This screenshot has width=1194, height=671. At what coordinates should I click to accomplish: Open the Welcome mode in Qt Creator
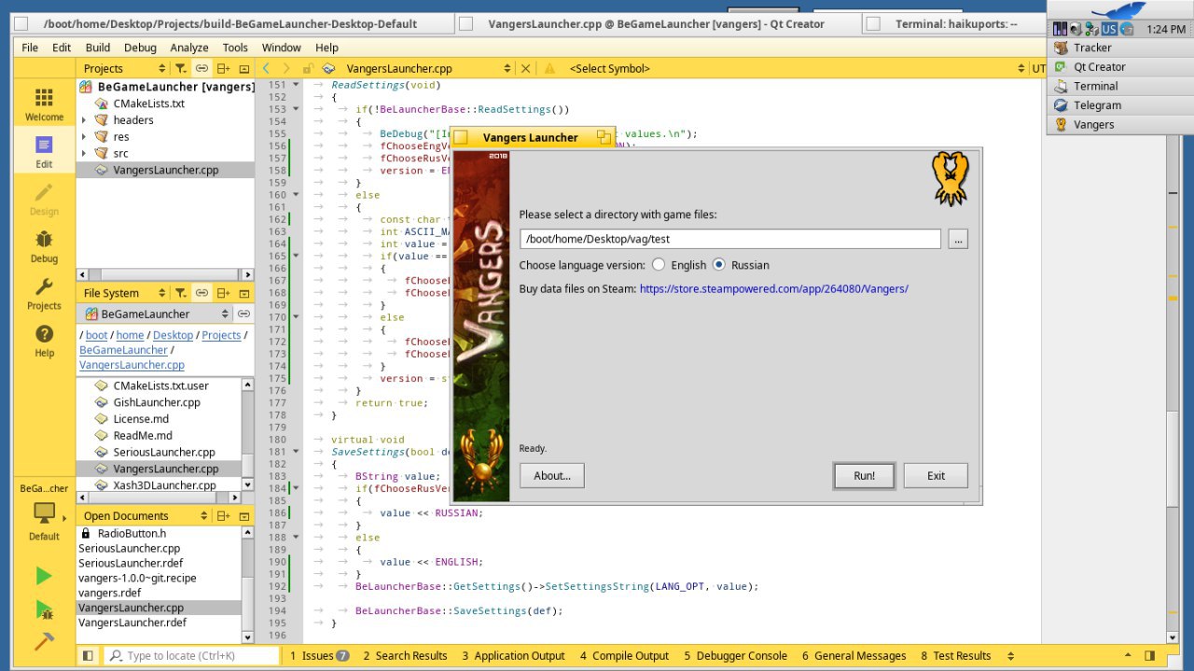coord(44,105)
